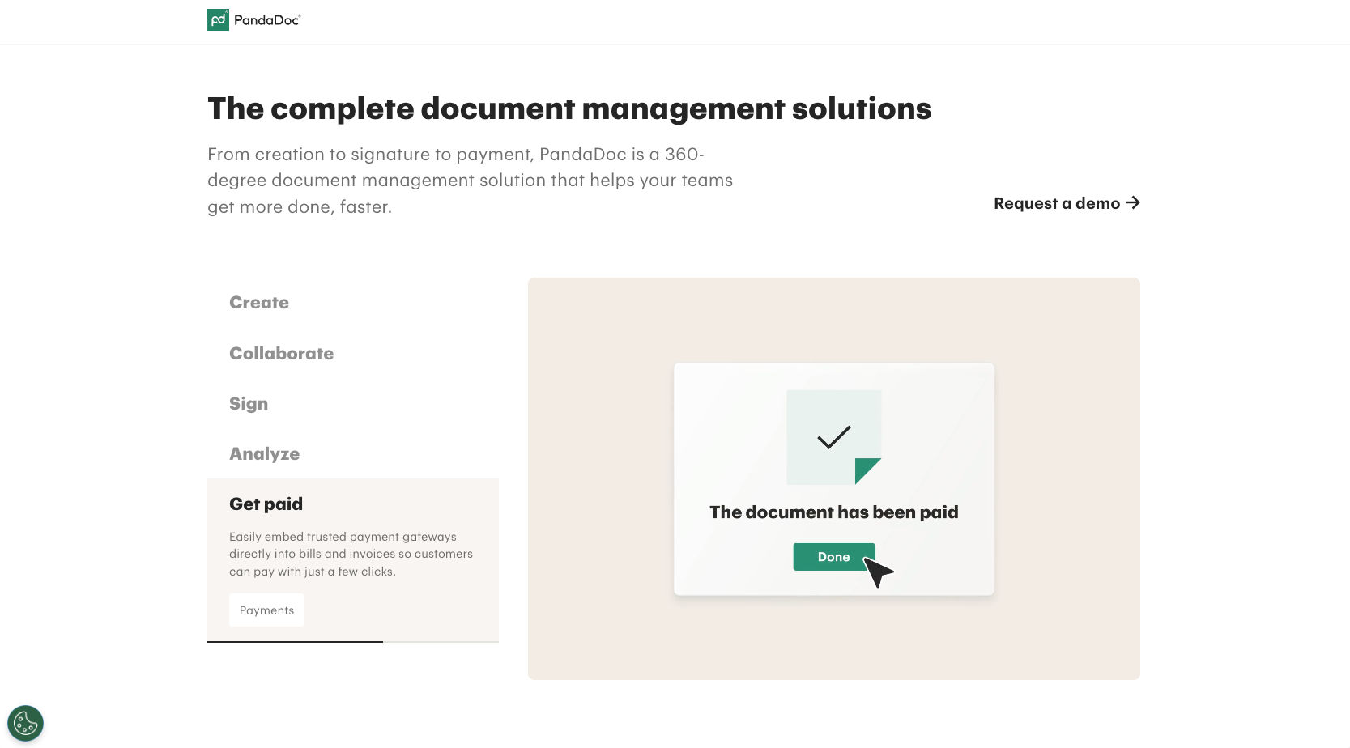
Task: Click the checkmark document illustration
Action: (834, 437)
